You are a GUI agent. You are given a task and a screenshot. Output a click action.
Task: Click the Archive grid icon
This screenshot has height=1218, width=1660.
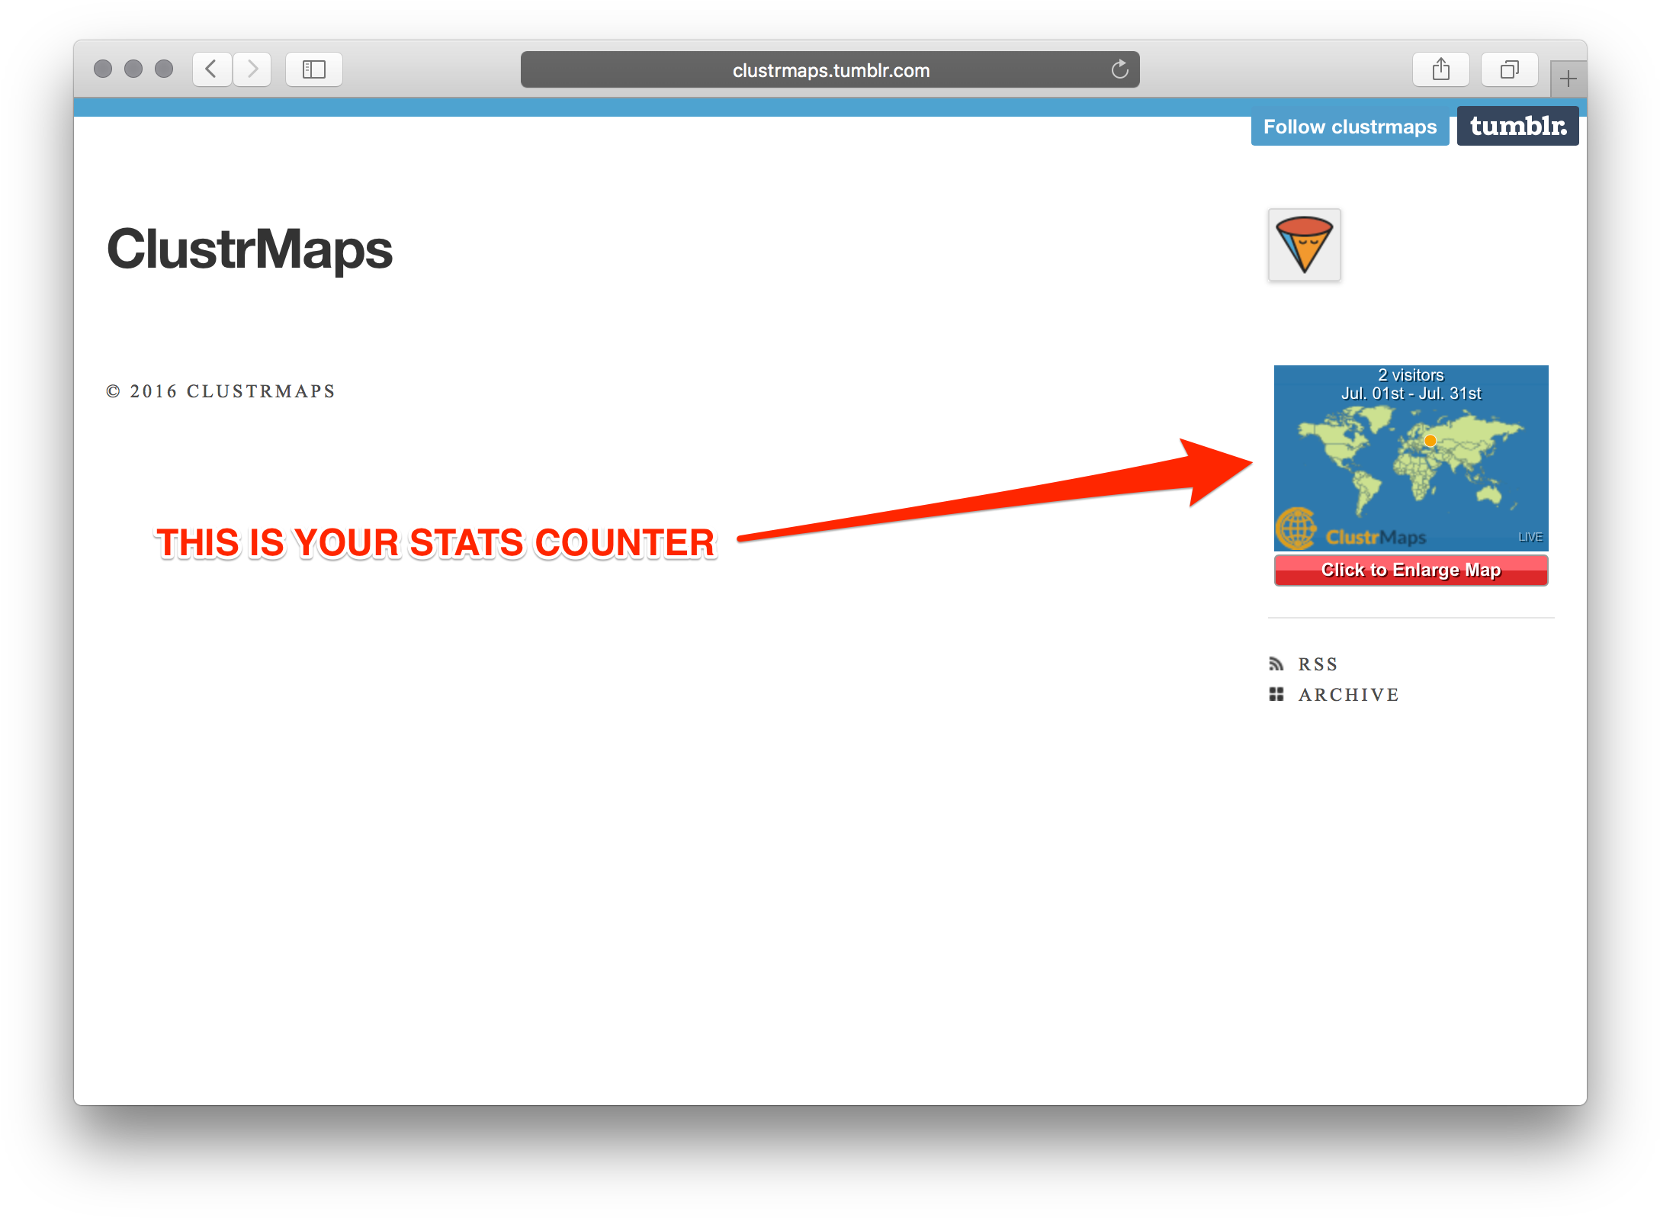point(1276,694)
